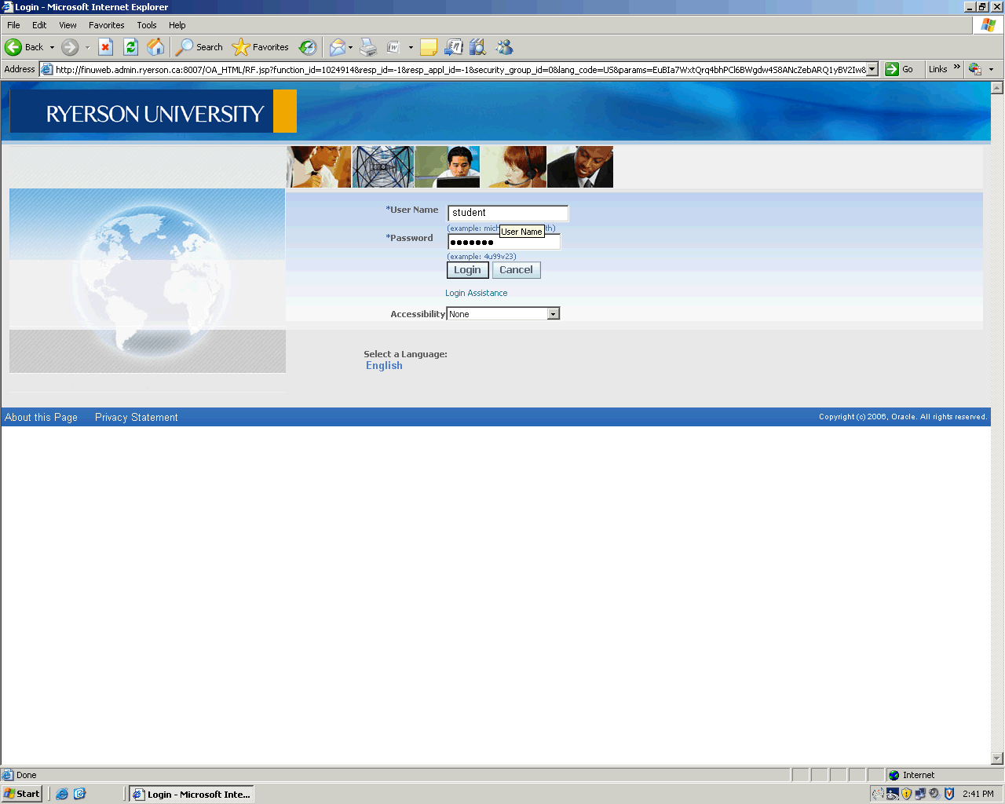
Task: Open the History panel icon
Action: pos(308,47)
